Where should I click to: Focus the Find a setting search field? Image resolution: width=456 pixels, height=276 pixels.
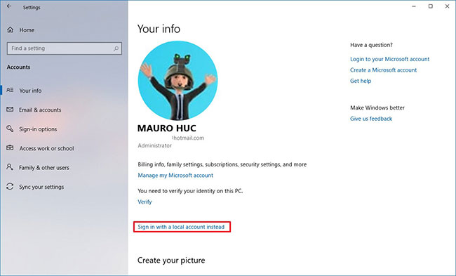point(65,48)
